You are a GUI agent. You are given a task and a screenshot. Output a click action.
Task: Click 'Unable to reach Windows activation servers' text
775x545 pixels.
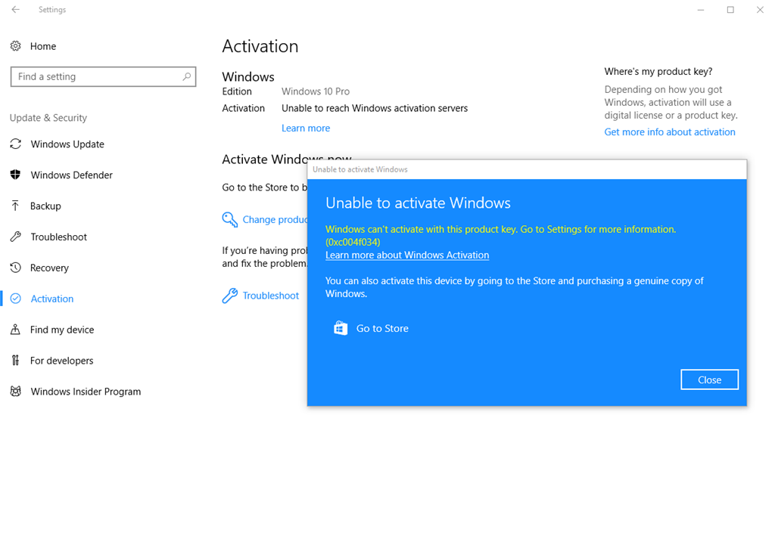point(375,108)
